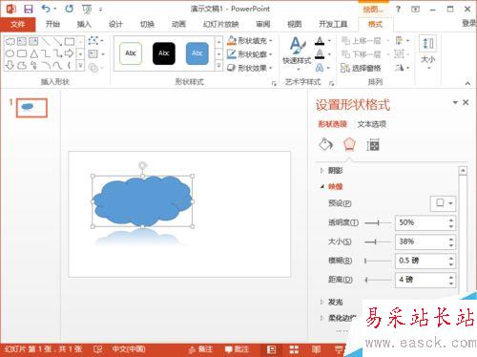The image size is (477, 357).
Task: Select the rectangle shape in shape gallery
Action: [70, 41]
